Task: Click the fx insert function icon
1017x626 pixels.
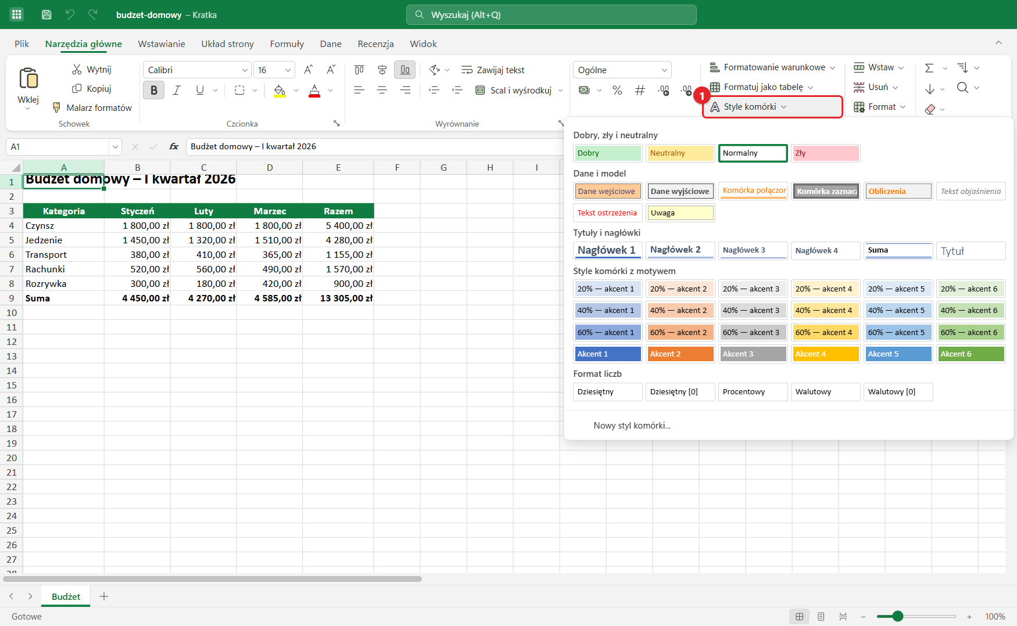Action: (x=174, y=146)
